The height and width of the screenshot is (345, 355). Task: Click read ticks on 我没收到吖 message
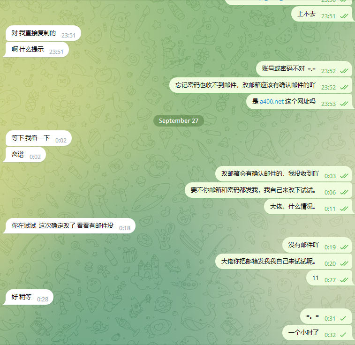point(344,176)
